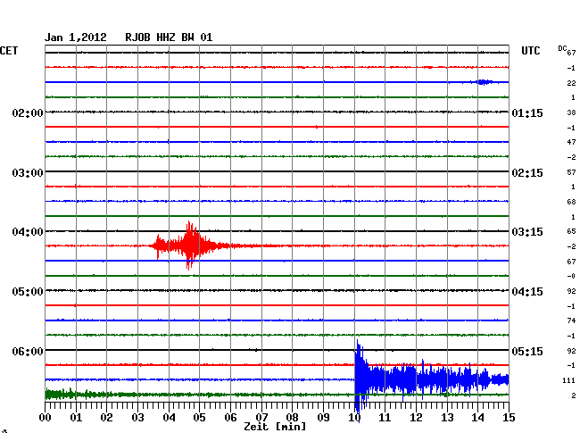Select the UTC time label "02:15"
Viewport: 580px width, 441px height.
527,173
